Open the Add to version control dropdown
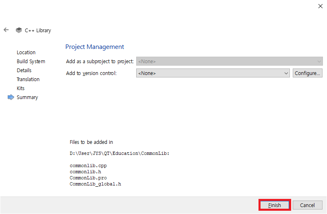Image resolution: width=327 pixels, height=214 pixels. click(x=213, y=73)
